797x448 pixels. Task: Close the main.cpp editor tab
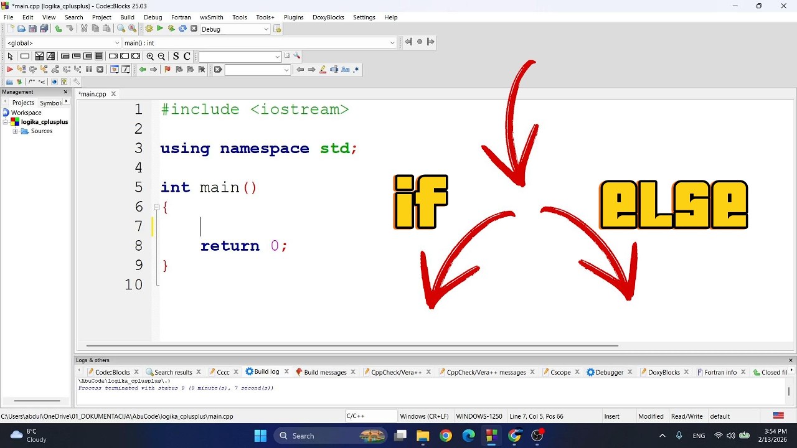[x=113, y=94]
